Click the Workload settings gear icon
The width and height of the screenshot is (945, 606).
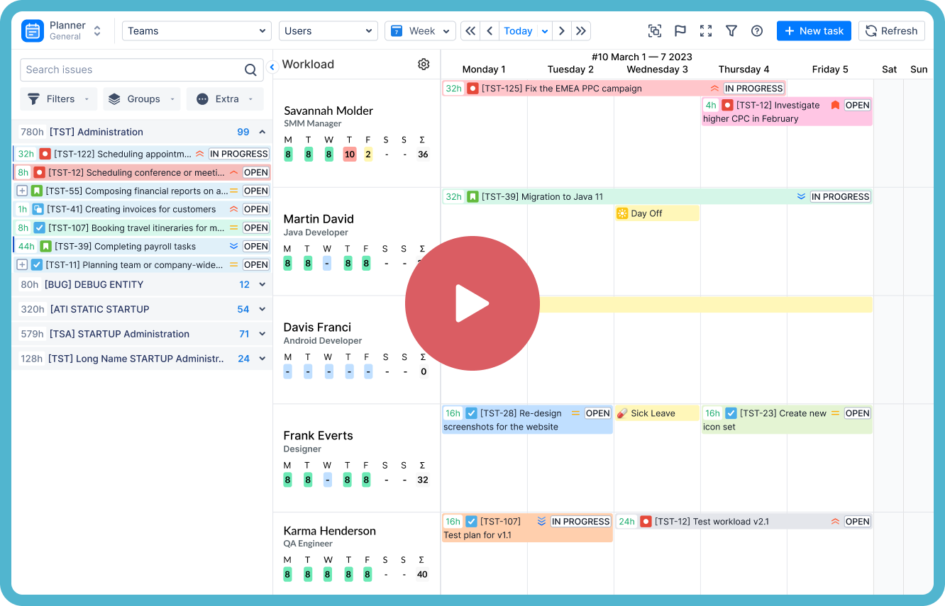[424, 64]
